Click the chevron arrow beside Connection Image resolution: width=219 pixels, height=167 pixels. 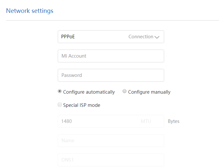[157, 37]
